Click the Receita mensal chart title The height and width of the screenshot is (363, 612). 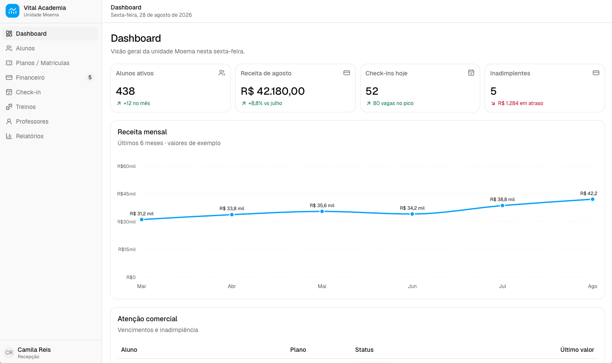142,132
